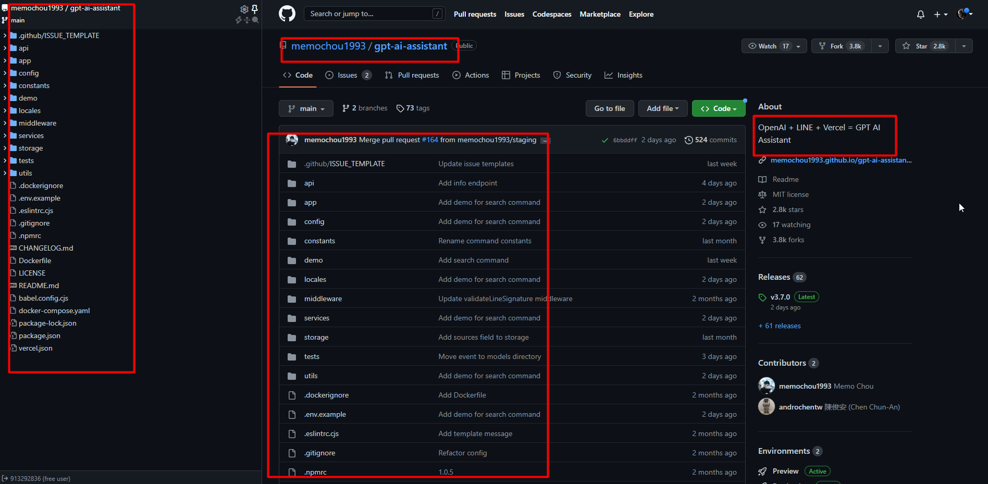Click the MIT license scale icon
This screenshot has height=484, width=988.
(x=762, y=194)
